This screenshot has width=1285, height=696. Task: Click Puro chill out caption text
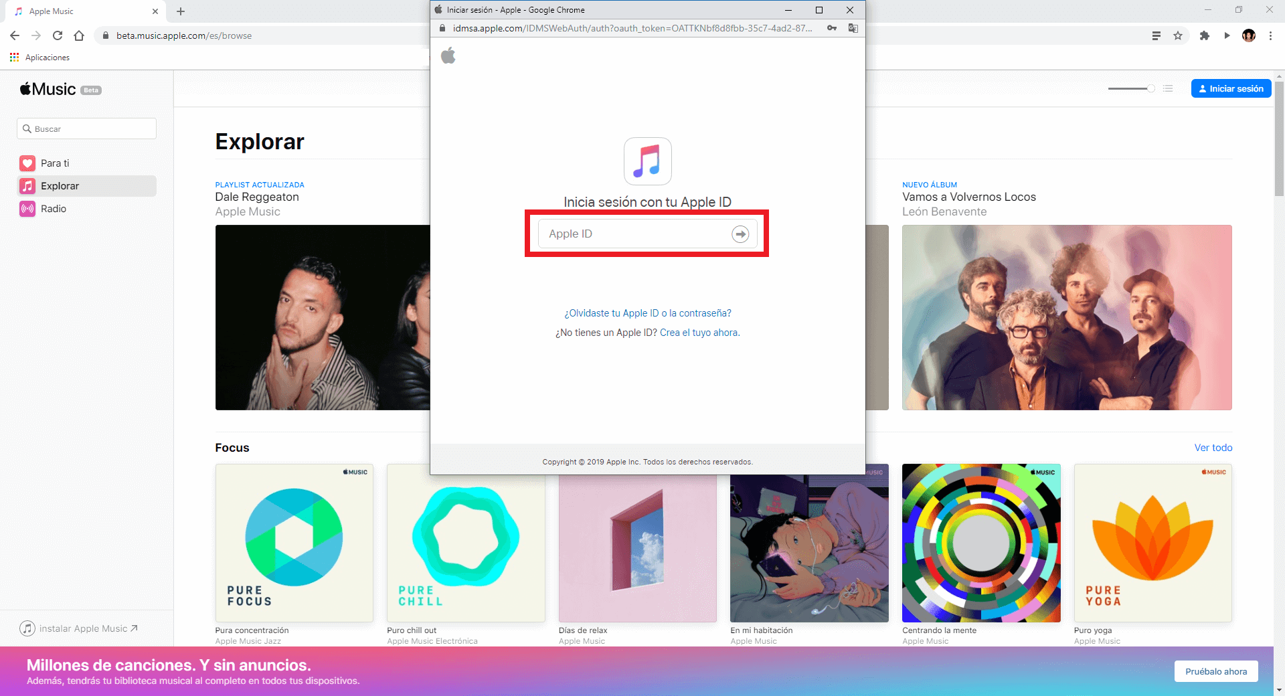[x=412, y=630]
